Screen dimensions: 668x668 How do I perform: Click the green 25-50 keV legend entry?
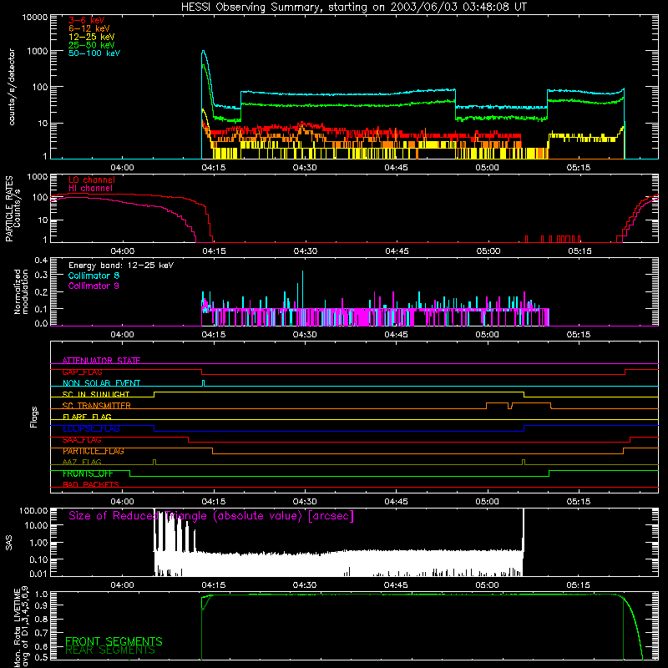click(92, 45)
